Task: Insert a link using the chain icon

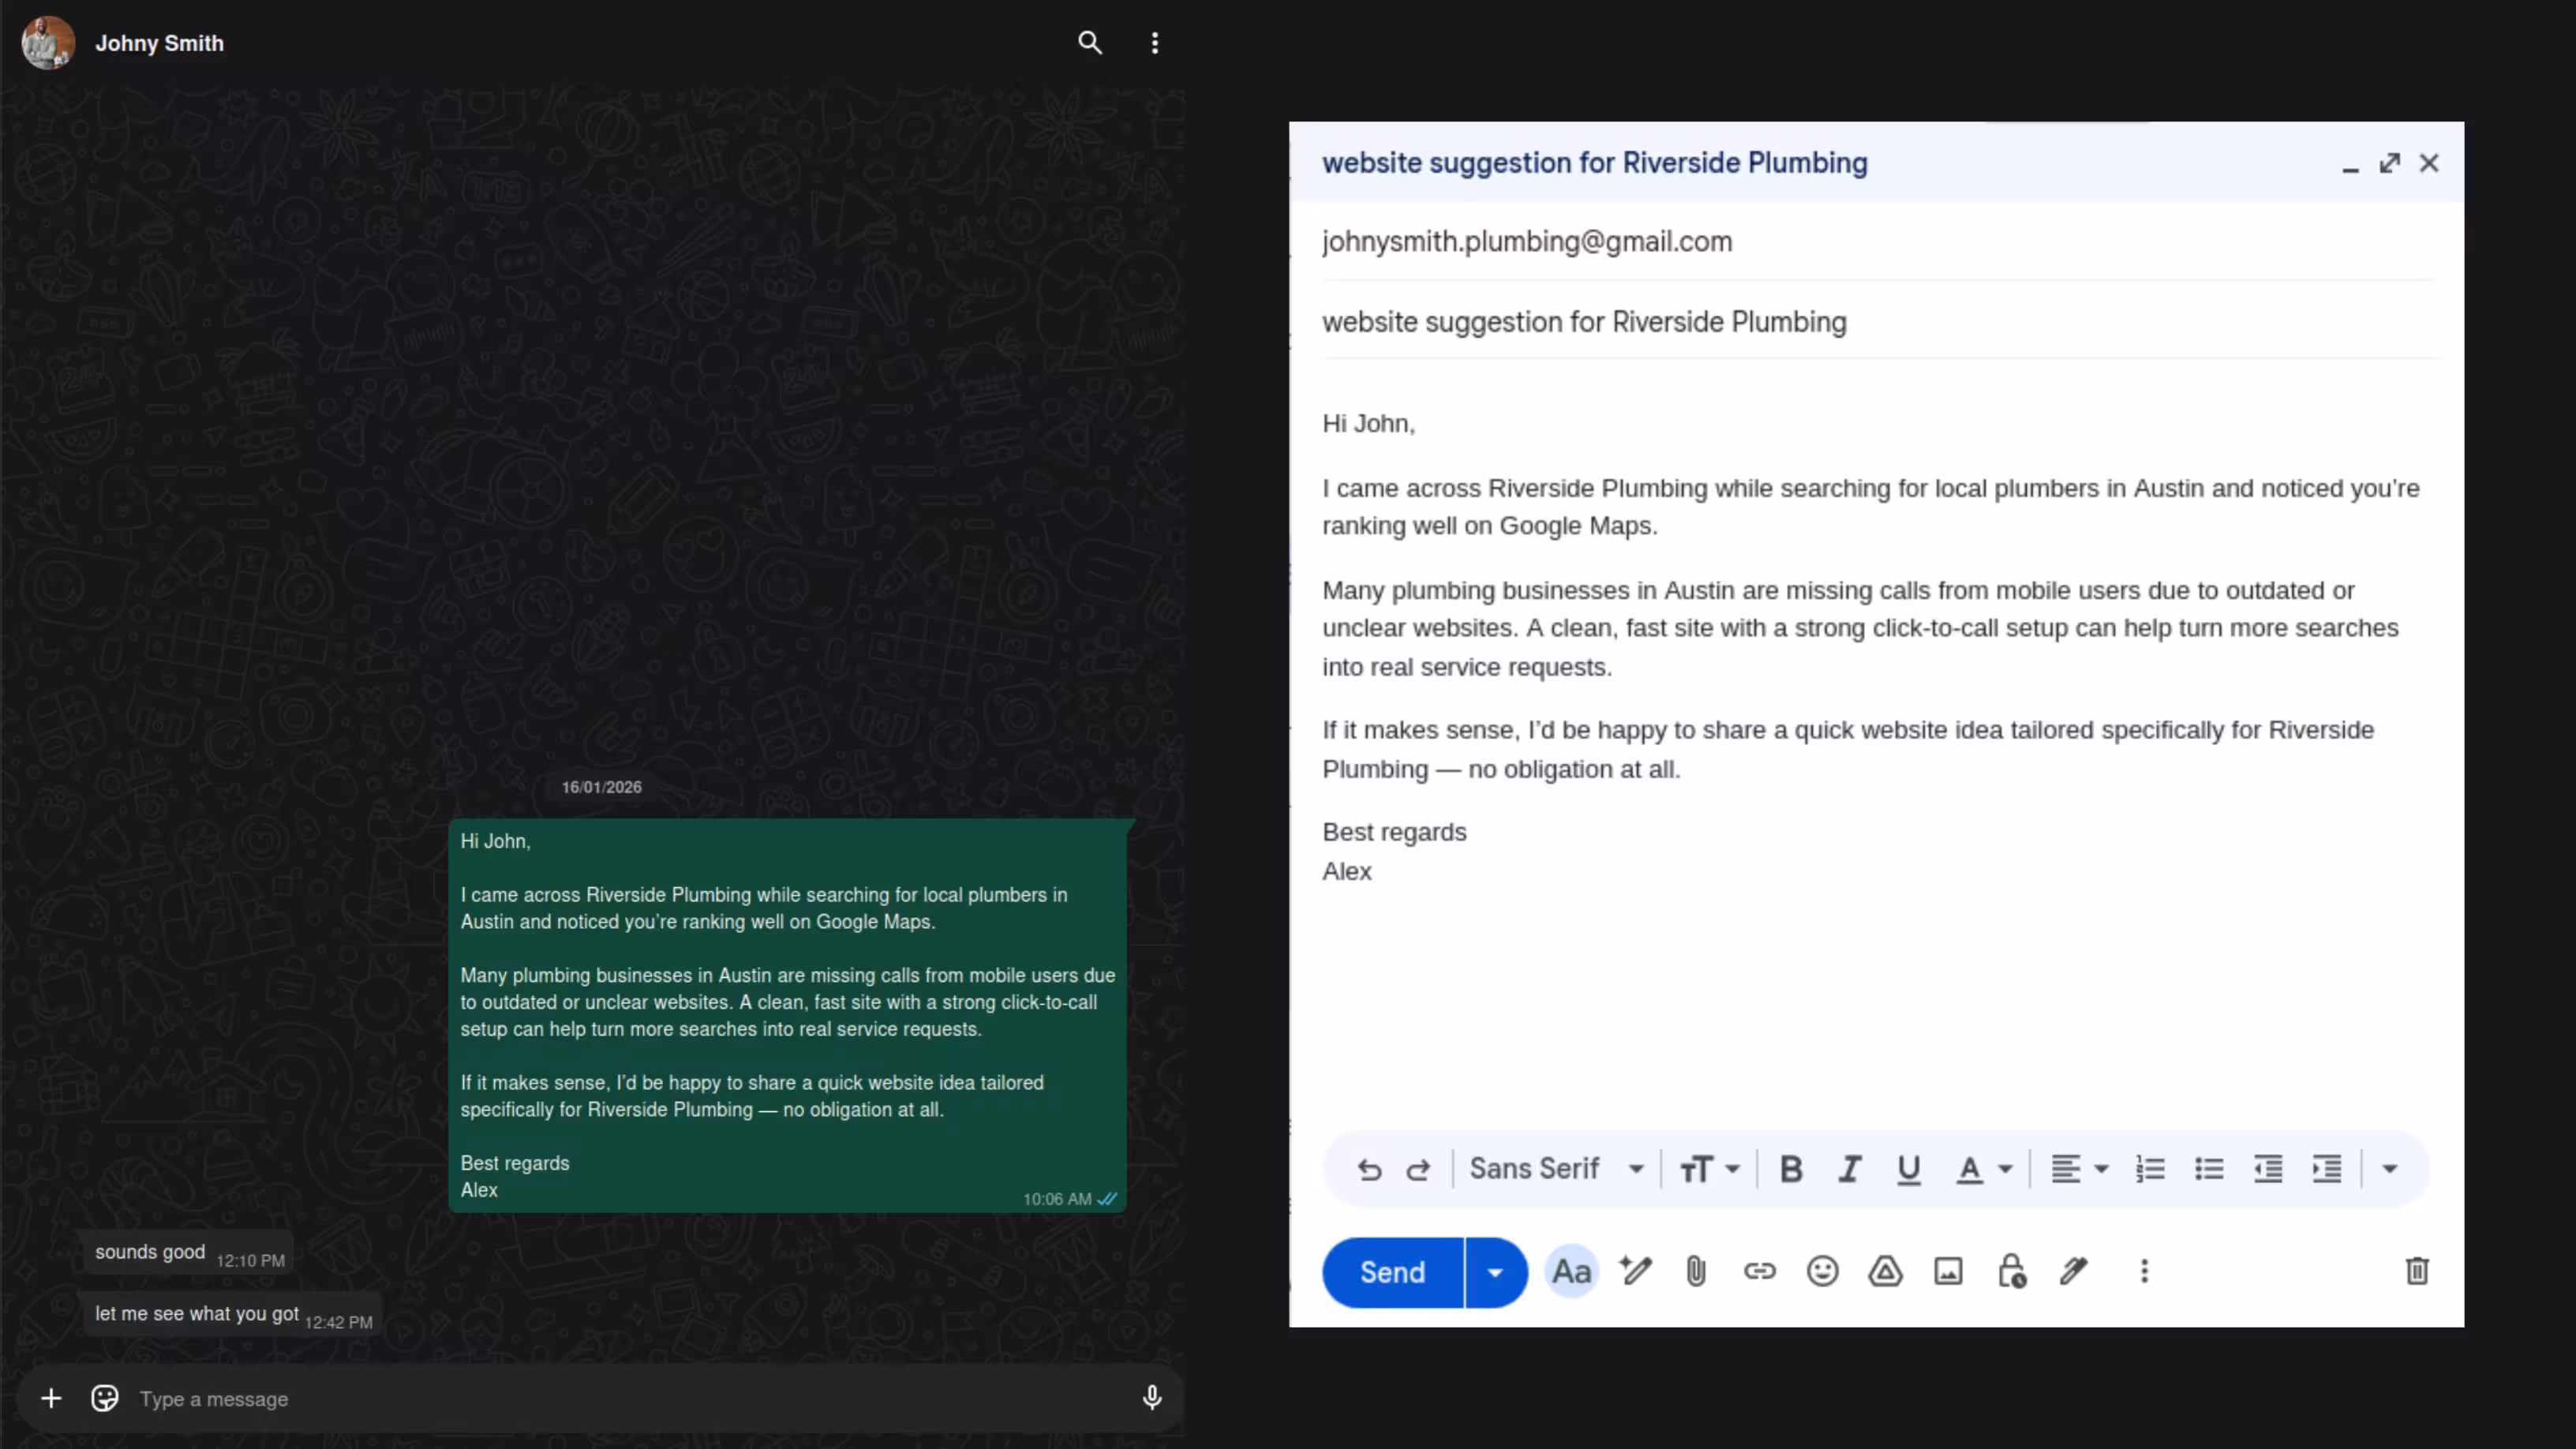Action: pyautogui.click(x=1759, y=1272)
